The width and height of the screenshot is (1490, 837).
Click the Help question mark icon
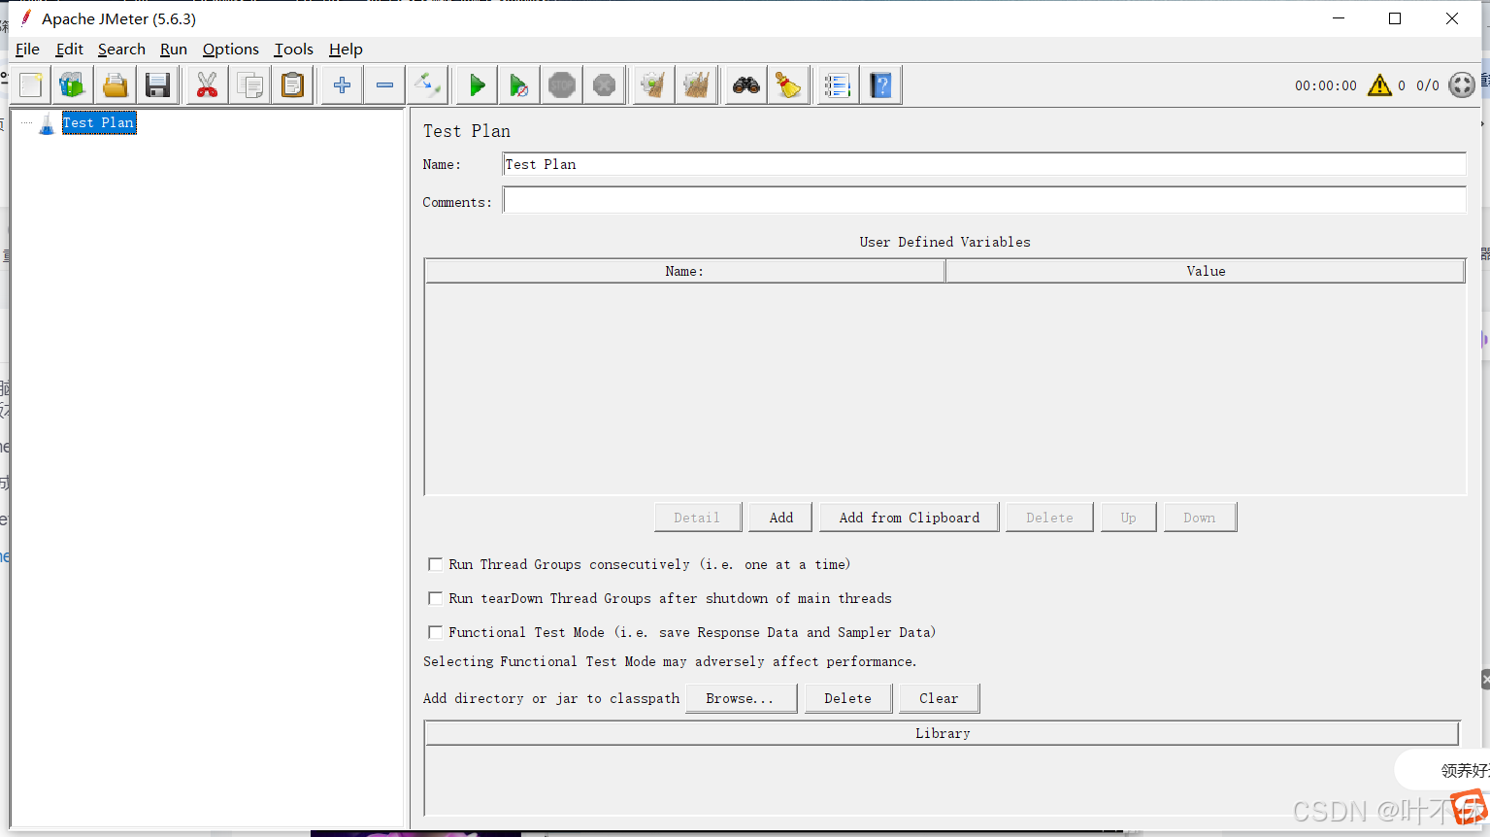880,85
